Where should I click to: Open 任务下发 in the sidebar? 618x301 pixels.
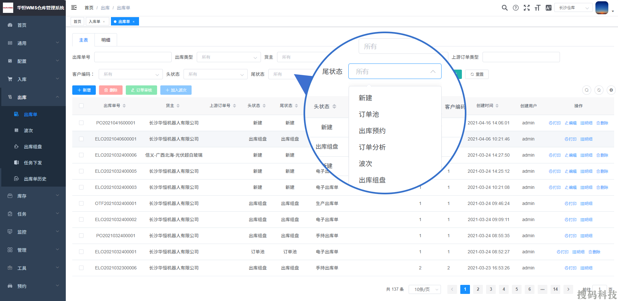(33, 163)
